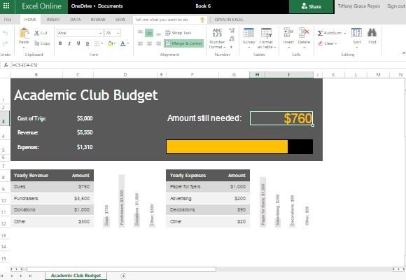406x280 pixels.
Task: Click the Tell me what you want to do box
Action: [170, 20]
